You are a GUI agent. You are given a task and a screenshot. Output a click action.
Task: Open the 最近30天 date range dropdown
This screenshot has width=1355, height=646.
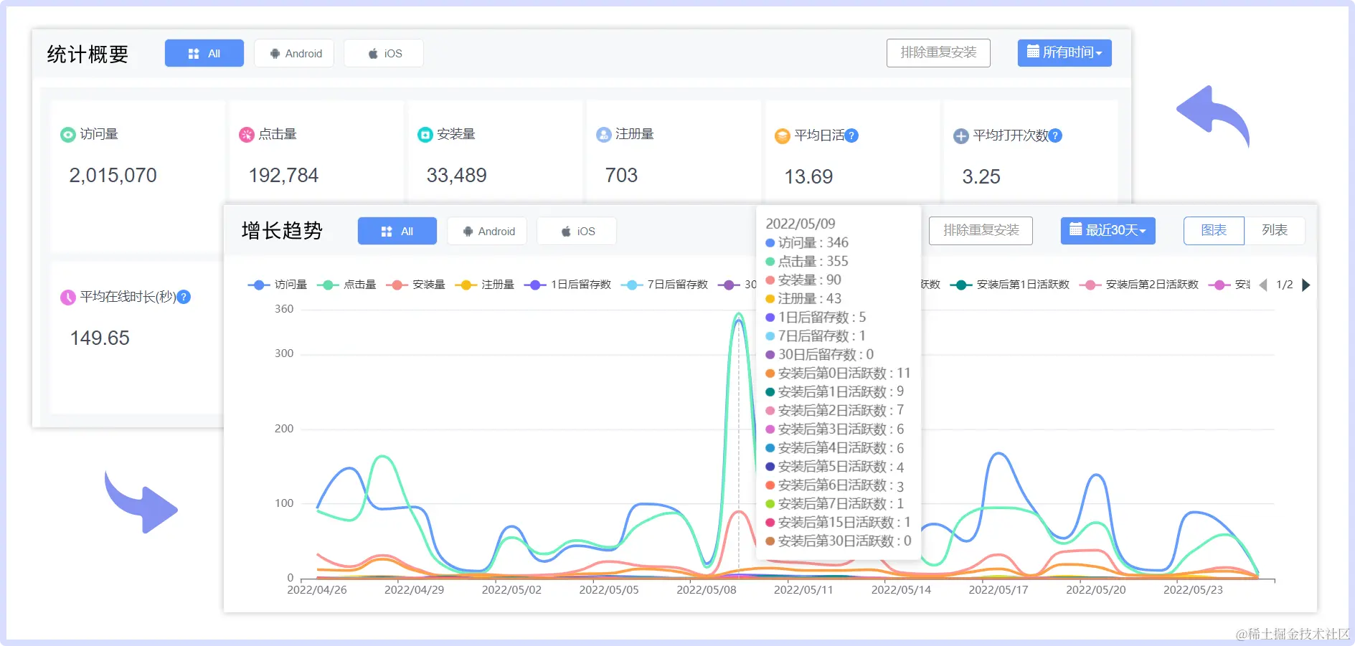(x=1108, y=231)
